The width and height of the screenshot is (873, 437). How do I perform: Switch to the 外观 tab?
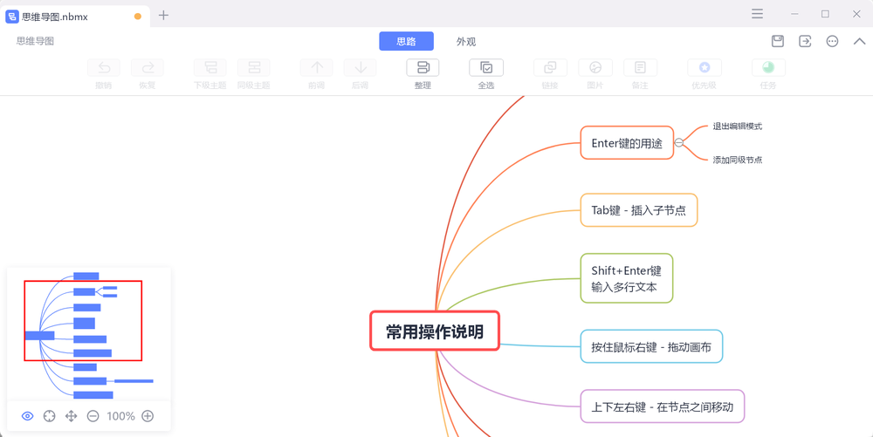coord(466,42)
